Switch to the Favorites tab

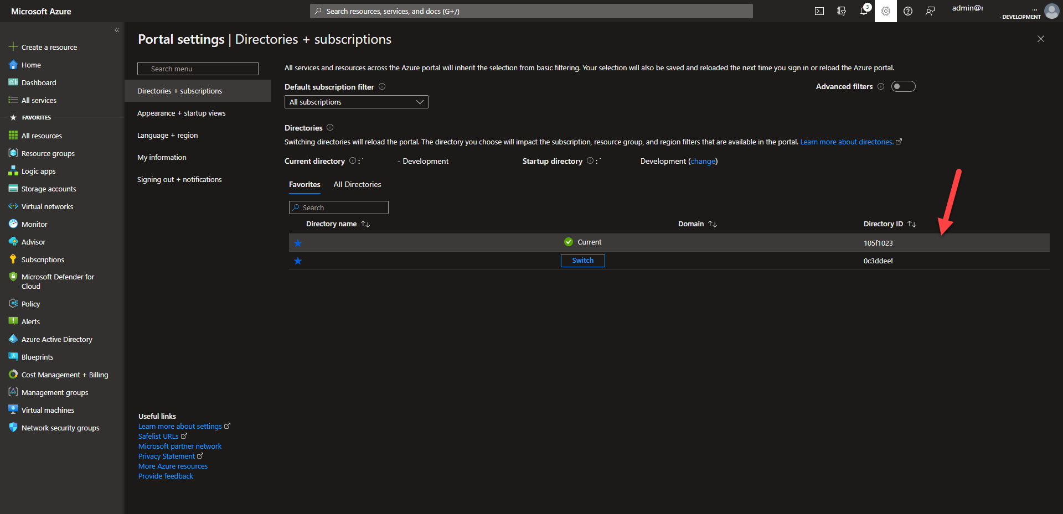pos(305,184)
